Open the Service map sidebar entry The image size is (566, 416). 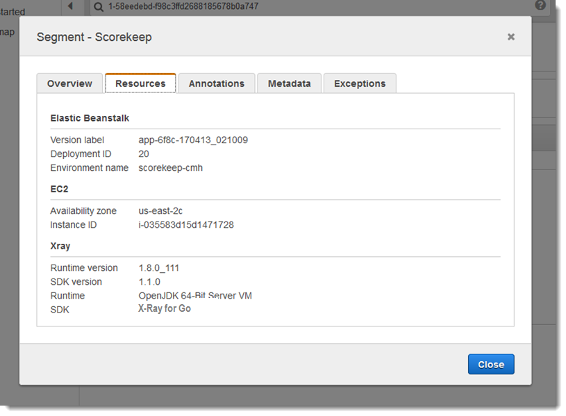point(7,32)
